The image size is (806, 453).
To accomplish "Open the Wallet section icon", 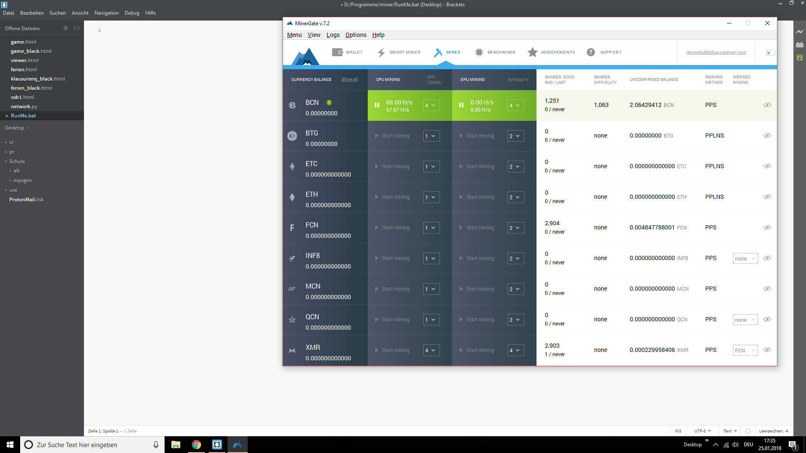I will (x=337, y=52).
